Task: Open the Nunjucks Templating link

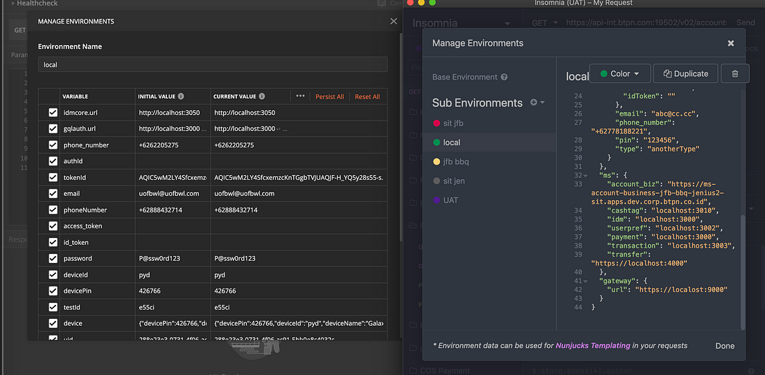Action: coord(592,345)
